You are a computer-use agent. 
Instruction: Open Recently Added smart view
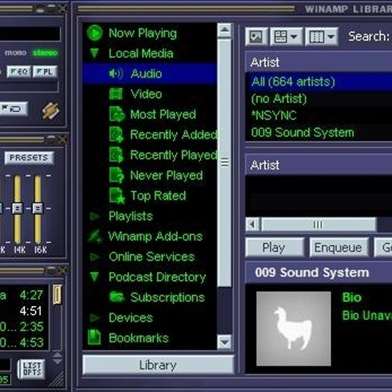[173, 135]
